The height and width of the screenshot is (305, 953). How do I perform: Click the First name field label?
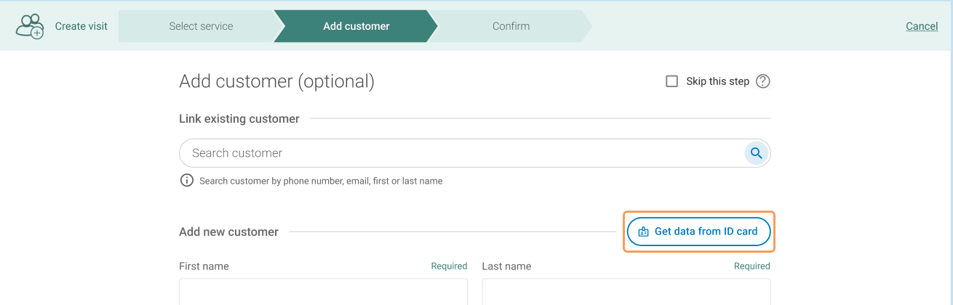(204, 267)
